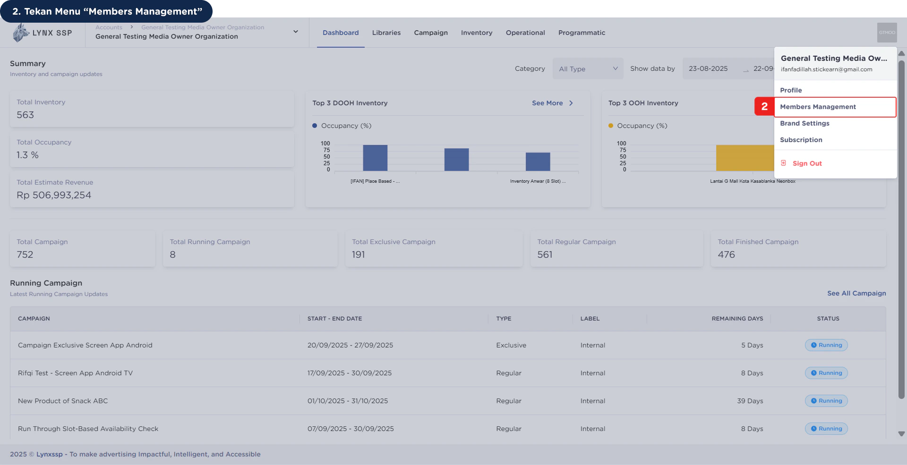Open the Profile menu entry
Image resolution: width=907 pixels, height=465 pixels.
pos(791,90)
